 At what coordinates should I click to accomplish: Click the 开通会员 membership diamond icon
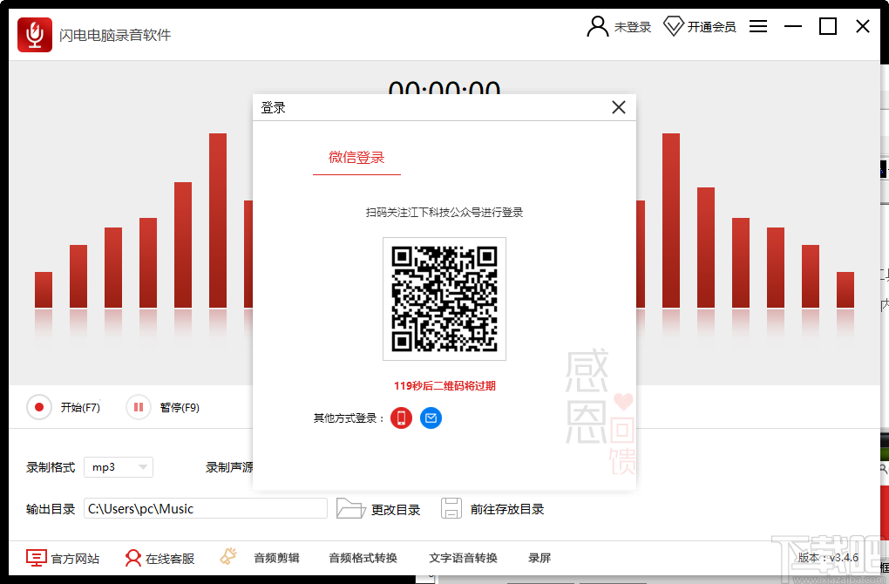point(674,26)
